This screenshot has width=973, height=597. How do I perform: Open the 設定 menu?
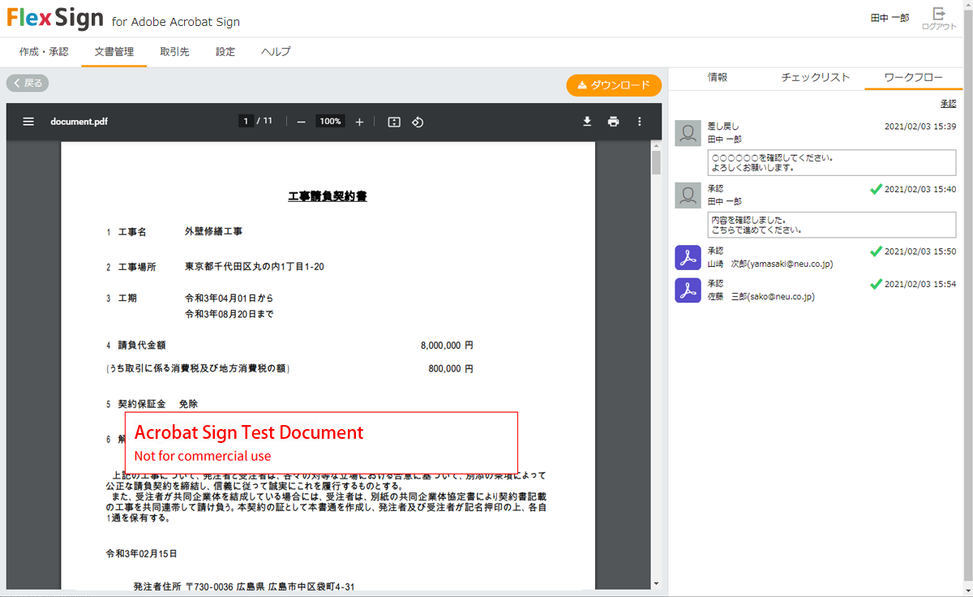225,52
